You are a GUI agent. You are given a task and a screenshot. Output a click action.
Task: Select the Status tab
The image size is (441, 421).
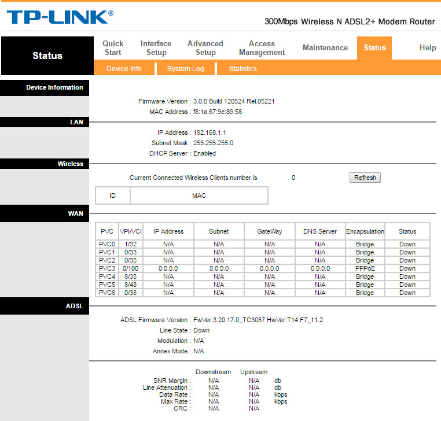pos(374,48)
